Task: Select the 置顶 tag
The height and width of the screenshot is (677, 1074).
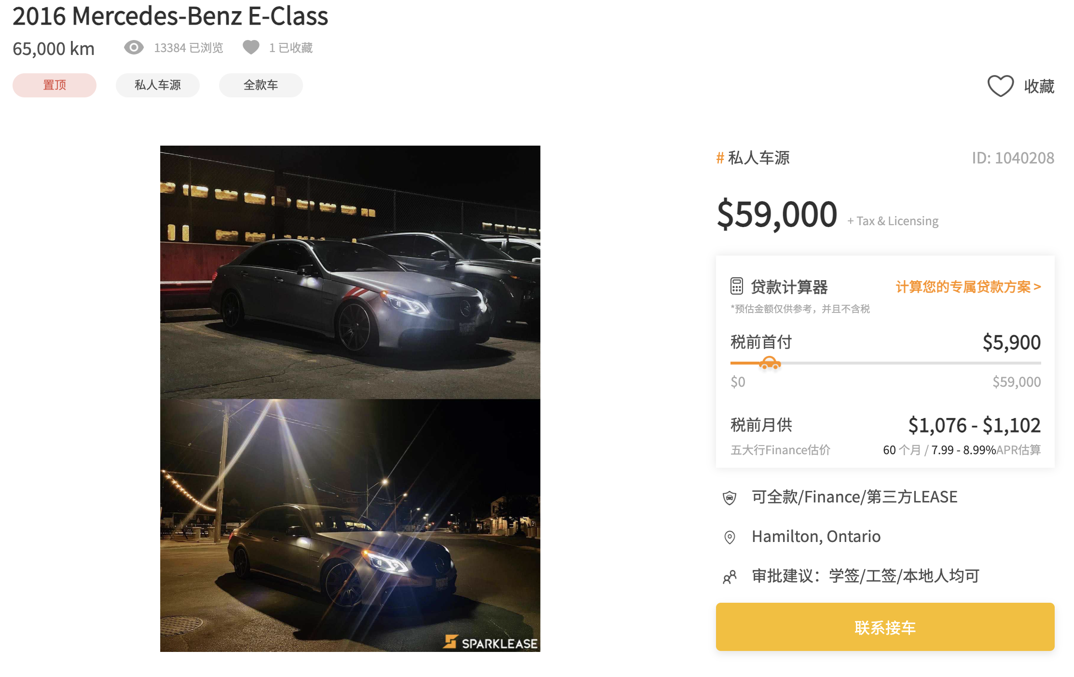Action: tap(55, 85)
